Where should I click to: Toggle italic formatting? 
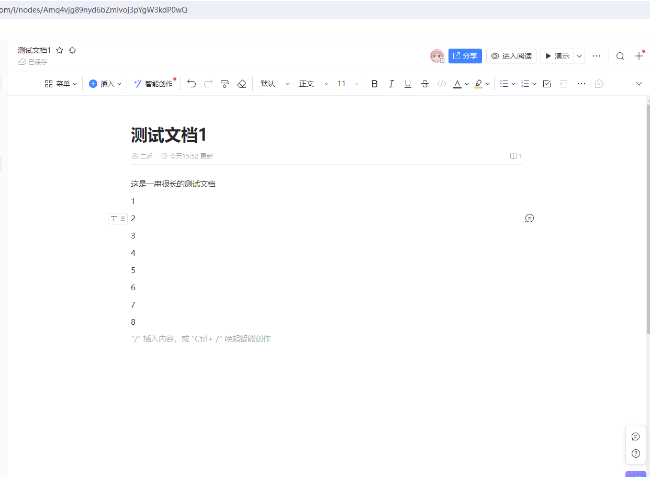click(x=391, y=84)
